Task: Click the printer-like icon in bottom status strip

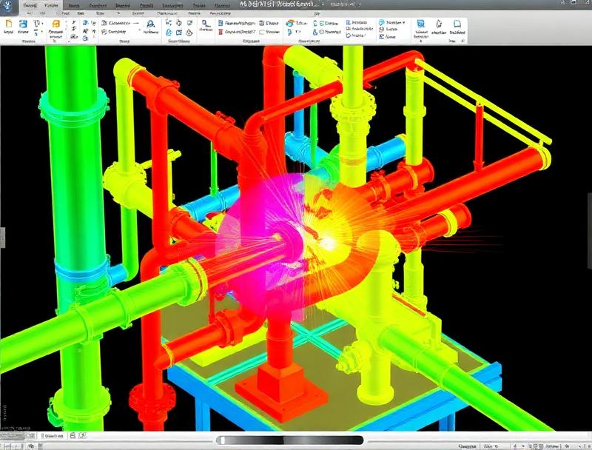Action: tap(73, 436)
